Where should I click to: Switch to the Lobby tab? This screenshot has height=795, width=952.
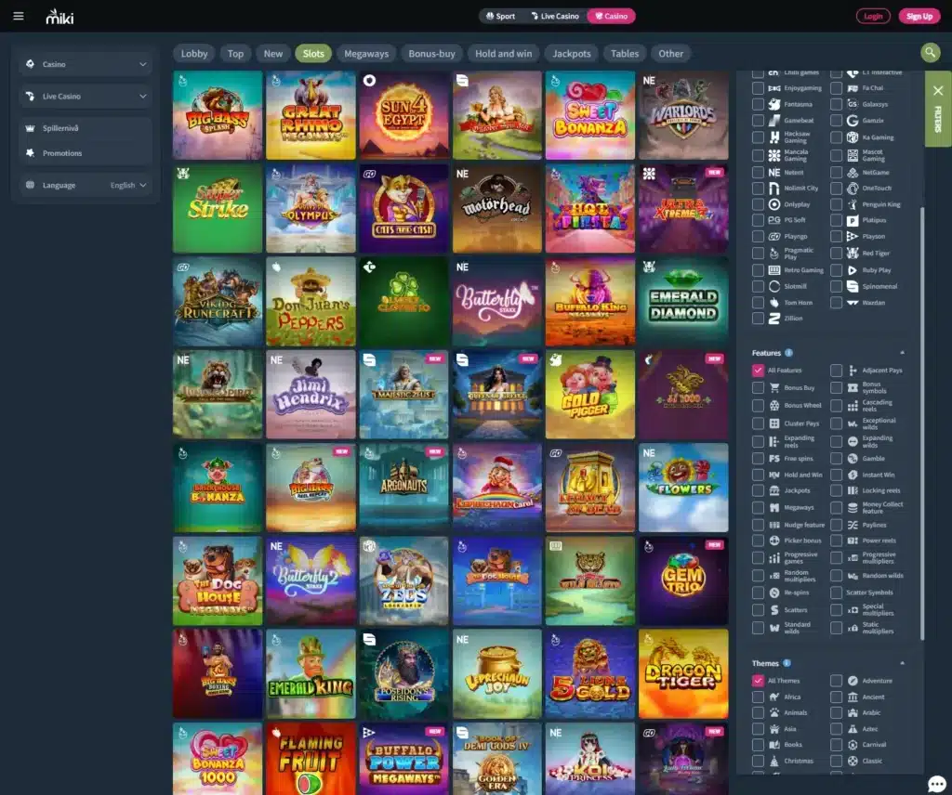(194, 53)
